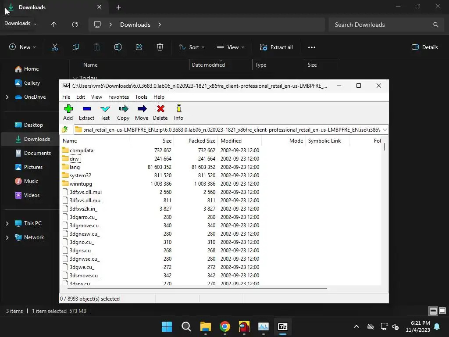
Task: Open a new File Explorer tab
Action: [118, 7]
